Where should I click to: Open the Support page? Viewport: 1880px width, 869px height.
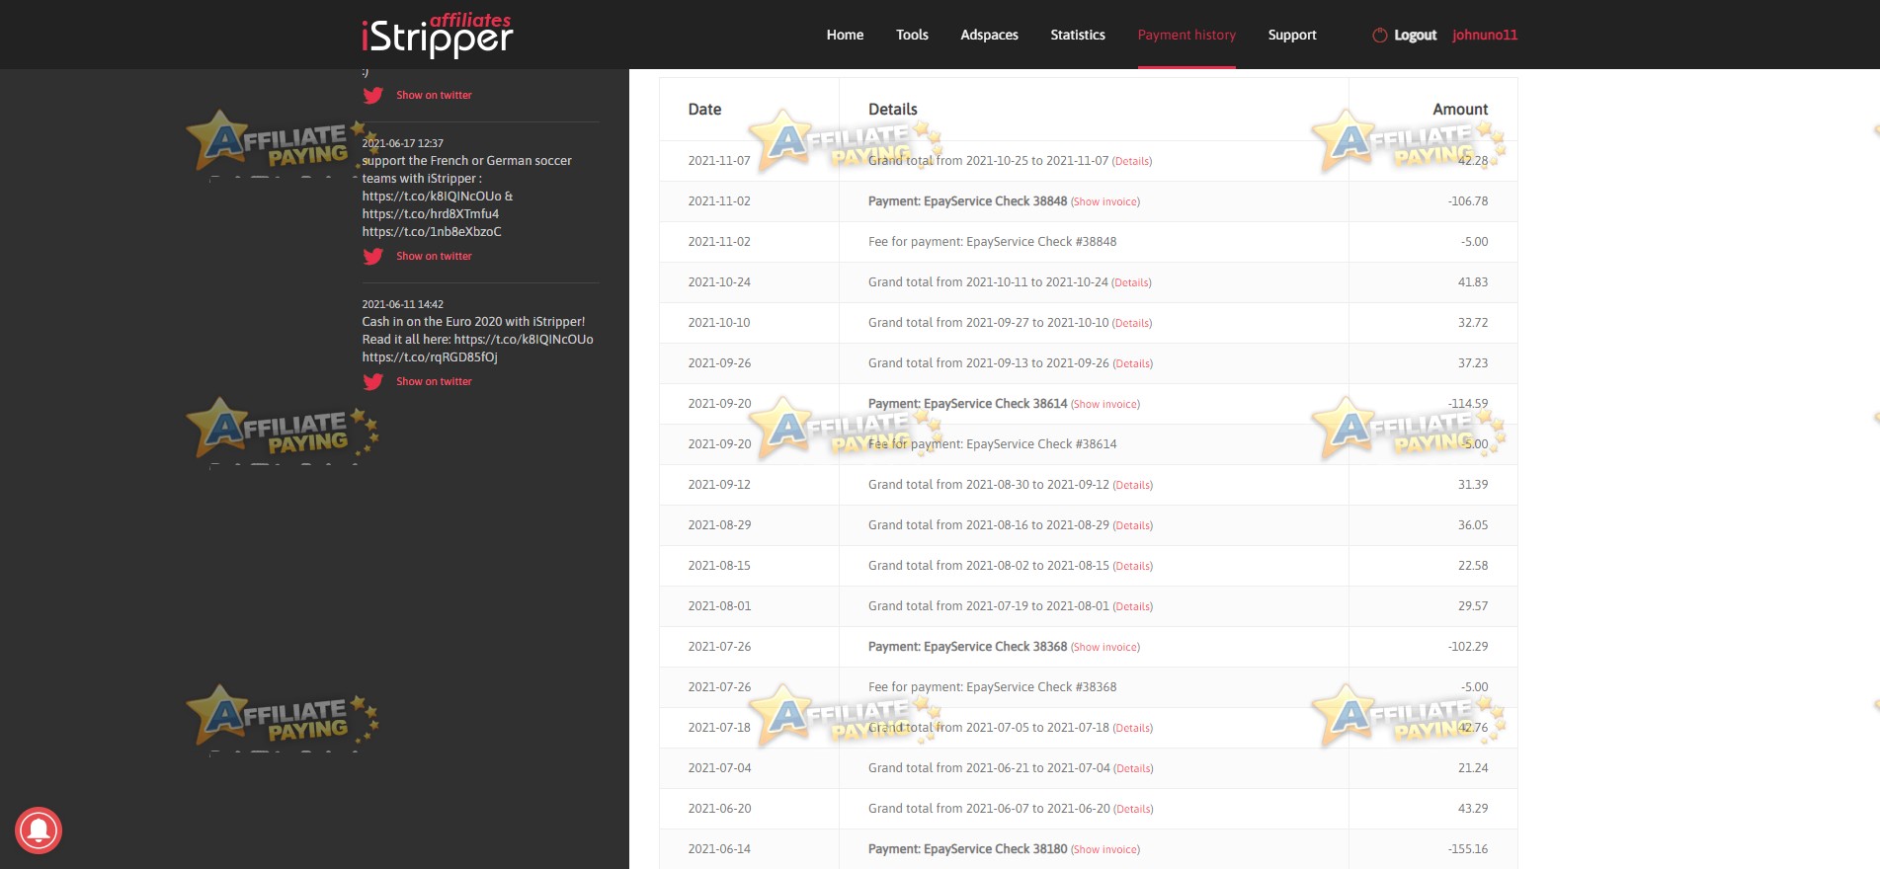pos(1292,35)
